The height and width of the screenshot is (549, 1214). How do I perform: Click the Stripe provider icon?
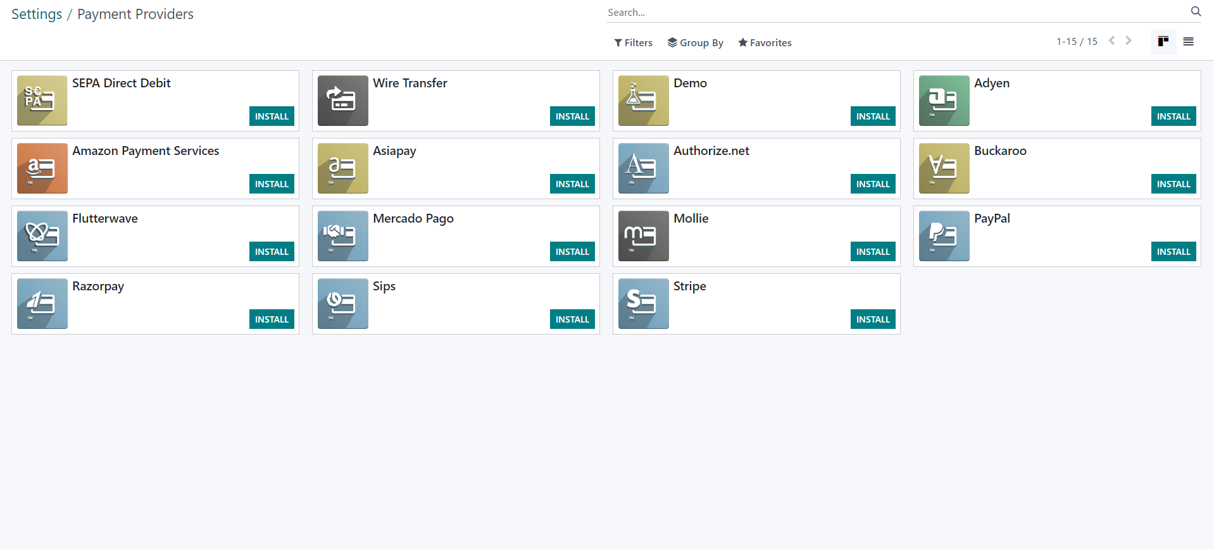point(643,304)
